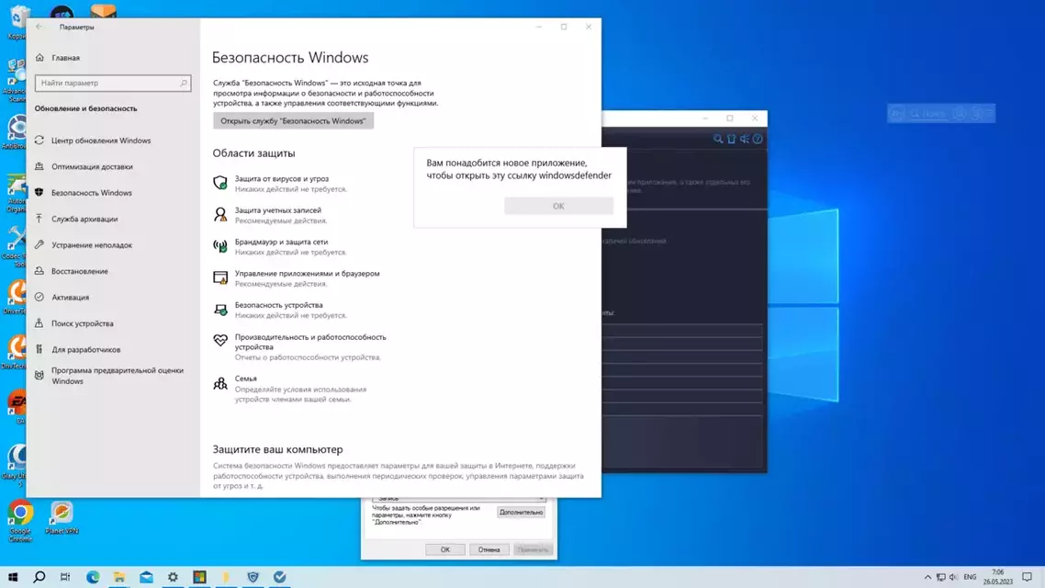Screen dimensions: 1045x588
Task: Open Служба архивации section
Action: (84, 219)
